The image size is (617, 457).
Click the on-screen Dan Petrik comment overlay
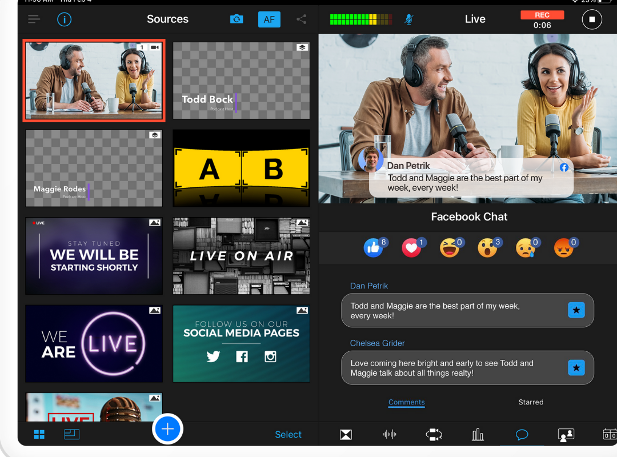point(471,178)
